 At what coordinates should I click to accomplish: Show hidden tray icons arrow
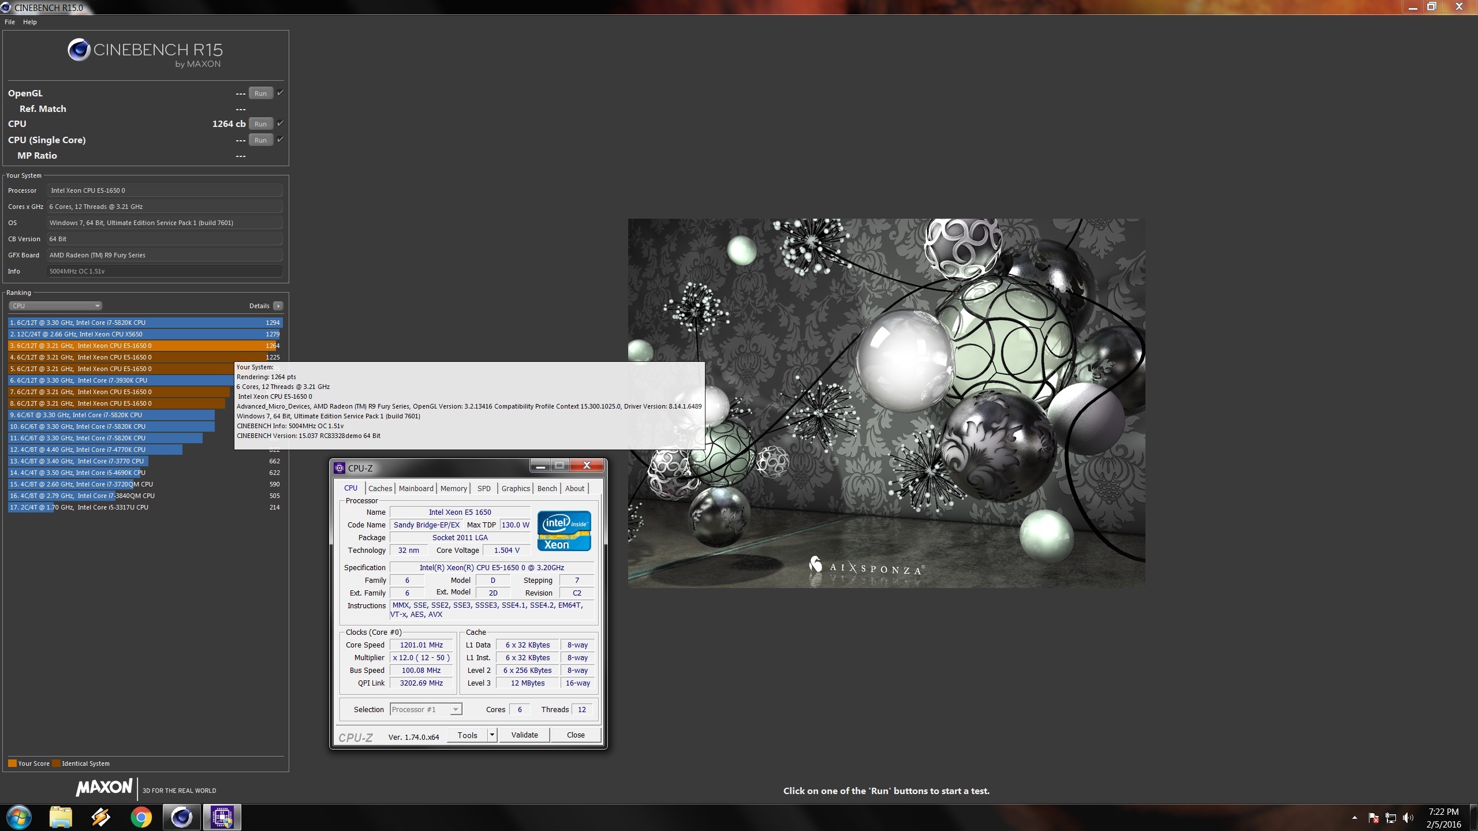1354,818
